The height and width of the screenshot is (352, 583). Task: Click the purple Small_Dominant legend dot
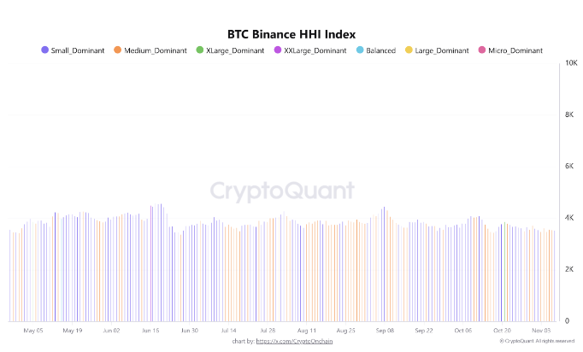pyautogui.click(x=45, y=50)
